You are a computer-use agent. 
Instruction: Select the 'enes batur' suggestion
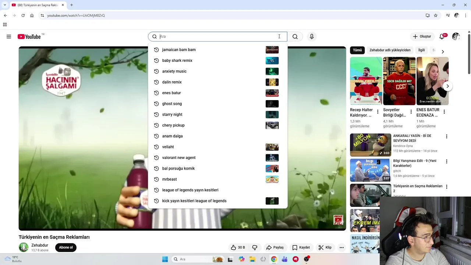[217, 93]
